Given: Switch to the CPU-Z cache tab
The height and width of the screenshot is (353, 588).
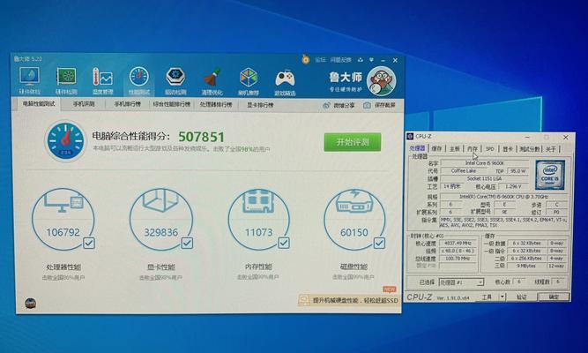Looking at the screenshot, I should click(436, 149).
